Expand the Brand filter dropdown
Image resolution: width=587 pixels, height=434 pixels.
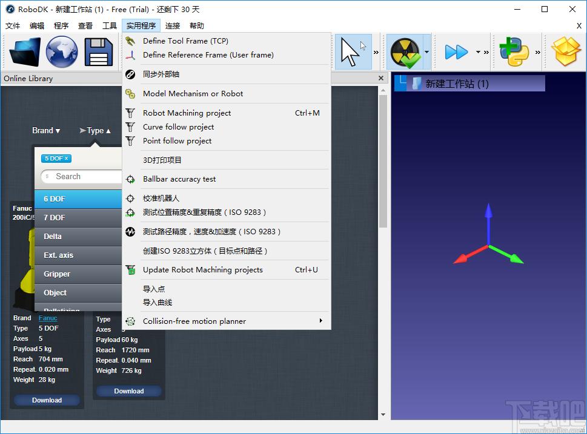(x=46, y=131)
